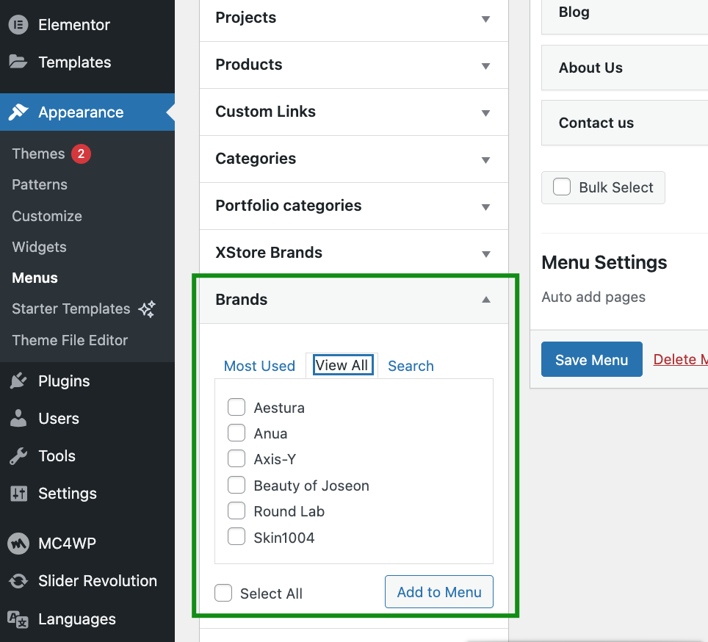Click the Brands panel heading text
The image size is (708, 642).
pos(242,300)
